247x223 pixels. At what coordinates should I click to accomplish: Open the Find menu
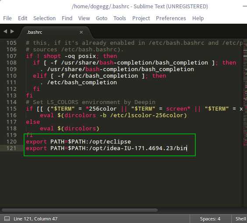pos(67,18)
